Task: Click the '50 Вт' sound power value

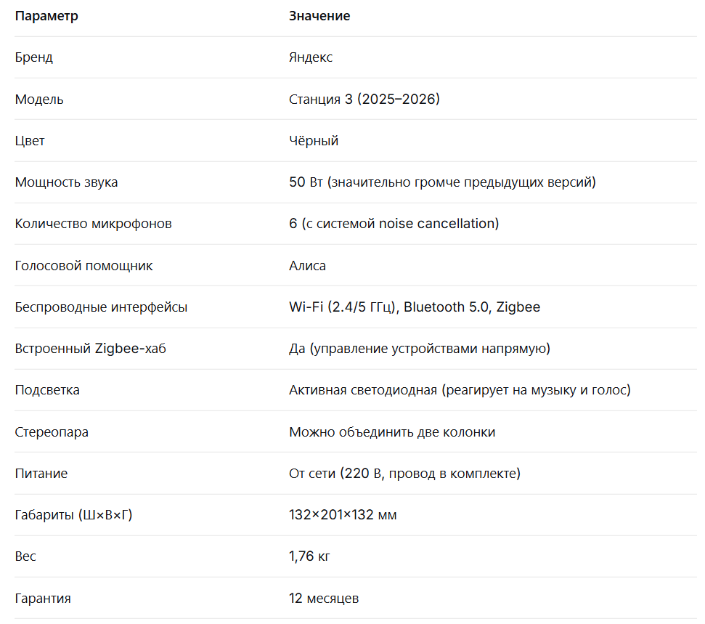Action: (306, 182)
